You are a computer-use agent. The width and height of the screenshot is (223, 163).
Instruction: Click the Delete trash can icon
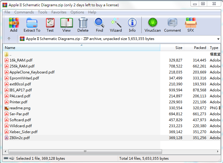(83, 23)
